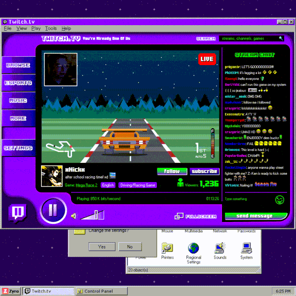Click the xNickx streamer avatar
Image resolution: width=296 pixels, height=296 pixels.
(x=52, y=176)
